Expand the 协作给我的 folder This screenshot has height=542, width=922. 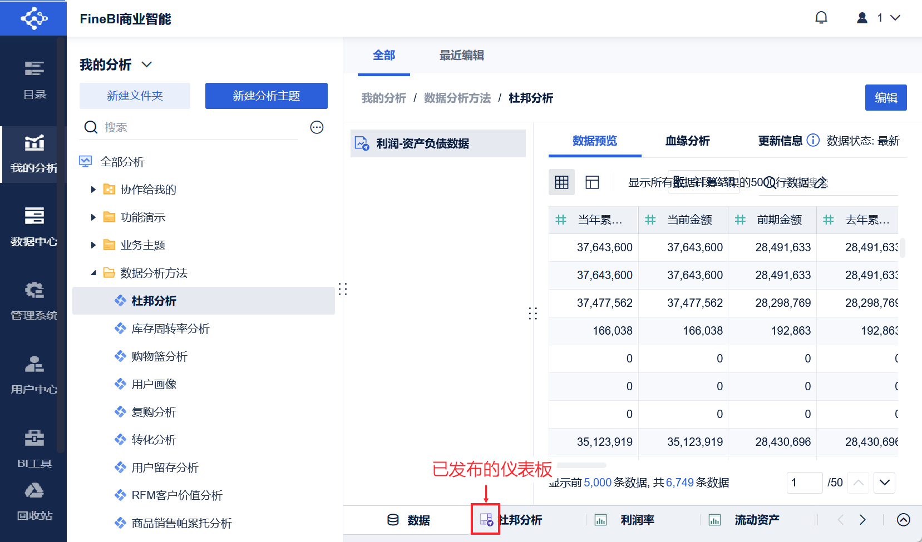coord(93,190)
